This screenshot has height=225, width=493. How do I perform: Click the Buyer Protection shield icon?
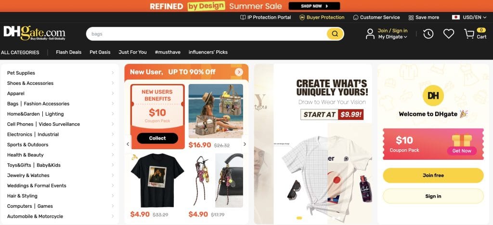pyautogui.click(x=302, y=18)
